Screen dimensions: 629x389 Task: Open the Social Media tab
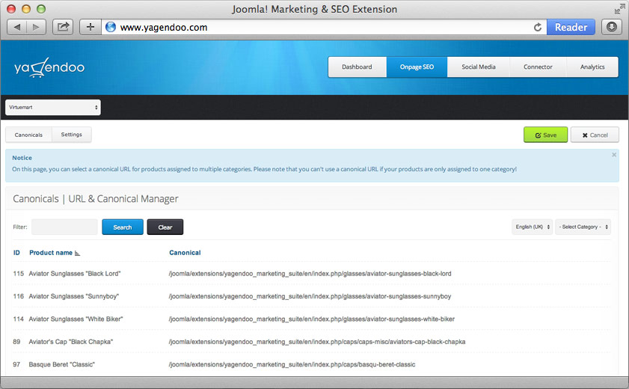479,67
